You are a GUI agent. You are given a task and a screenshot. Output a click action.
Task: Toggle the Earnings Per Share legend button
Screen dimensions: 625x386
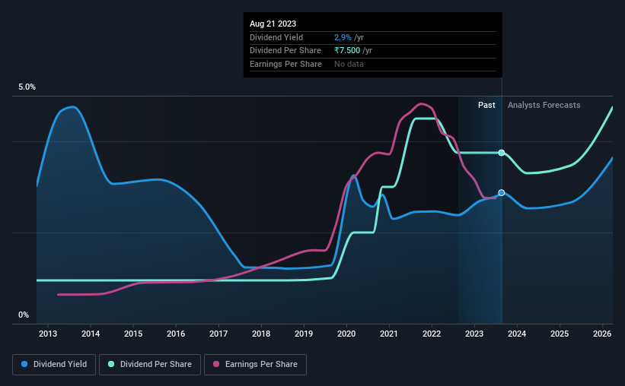[255, 365]
